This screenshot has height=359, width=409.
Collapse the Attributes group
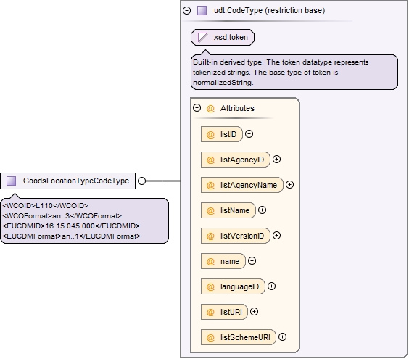197,108
